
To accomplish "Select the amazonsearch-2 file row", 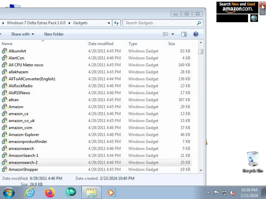I will point(96,163).
